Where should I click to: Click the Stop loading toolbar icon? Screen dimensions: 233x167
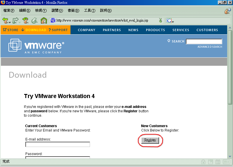tap(34, 20)
